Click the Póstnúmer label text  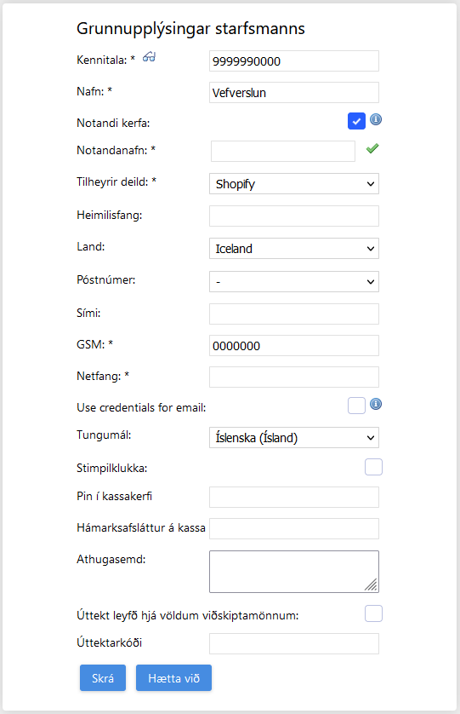[106, 280]
